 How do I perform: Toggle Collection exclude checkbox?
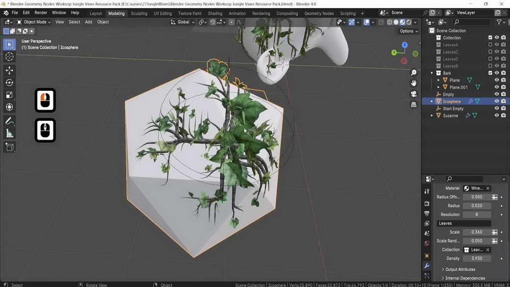pos(490,38)
